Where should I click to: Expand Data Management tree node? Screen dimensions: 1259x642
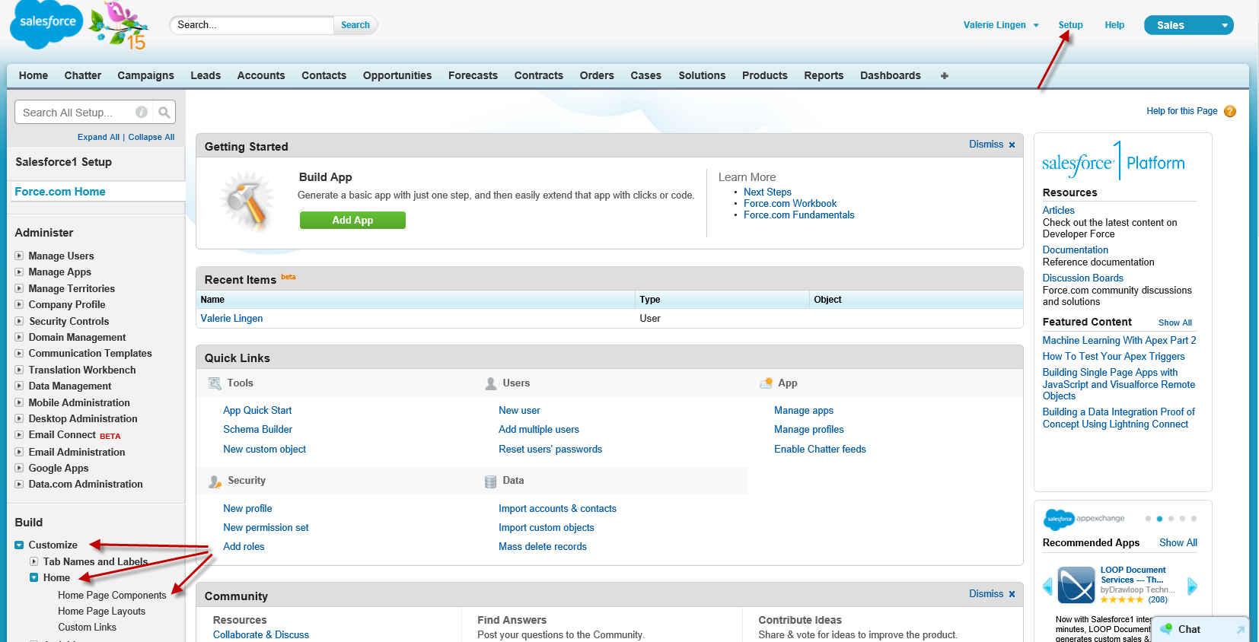[x=19, y=386]
